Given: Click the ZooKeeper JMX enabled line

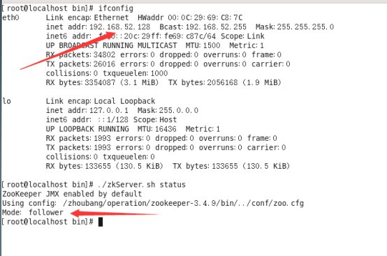Looking at the screenshot, I should tap(72, 194).
